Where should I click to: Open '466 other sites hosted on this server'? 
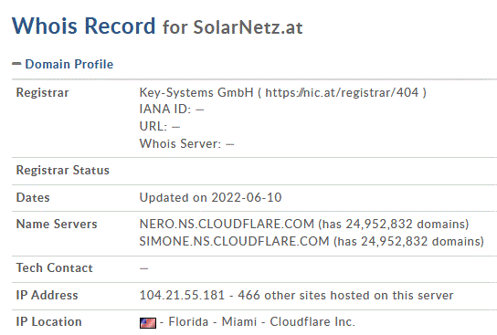click(345, 295)
